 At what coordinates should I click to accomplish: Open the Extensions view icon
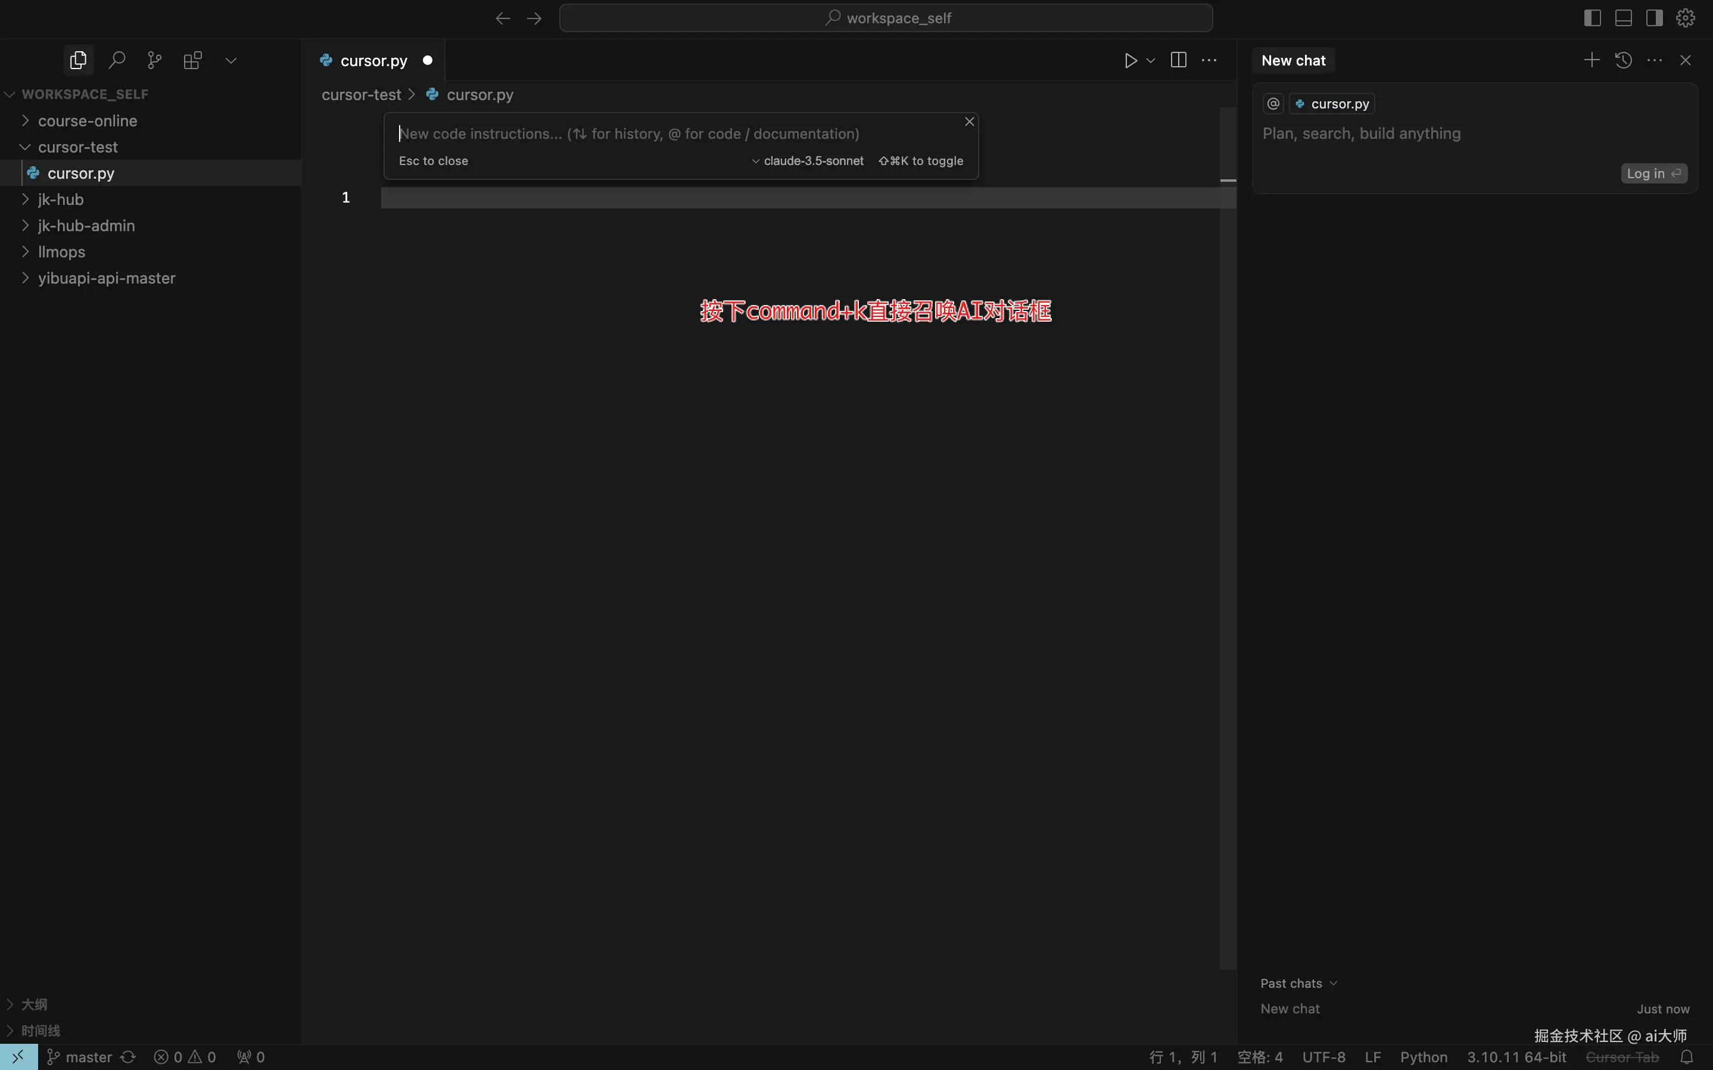point(192,60)
